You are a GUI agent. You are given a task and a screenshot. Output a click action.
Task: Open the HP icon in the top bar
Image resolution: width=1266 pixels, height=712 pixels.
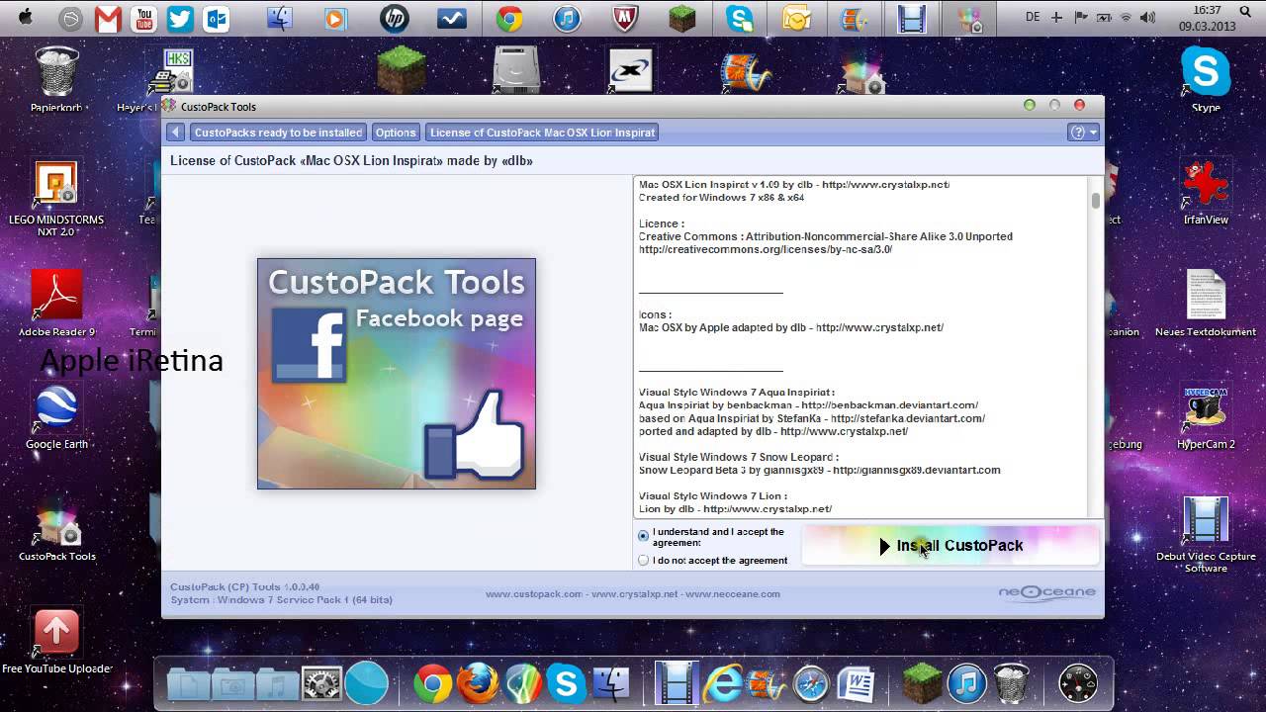click(x=394, y=18)
